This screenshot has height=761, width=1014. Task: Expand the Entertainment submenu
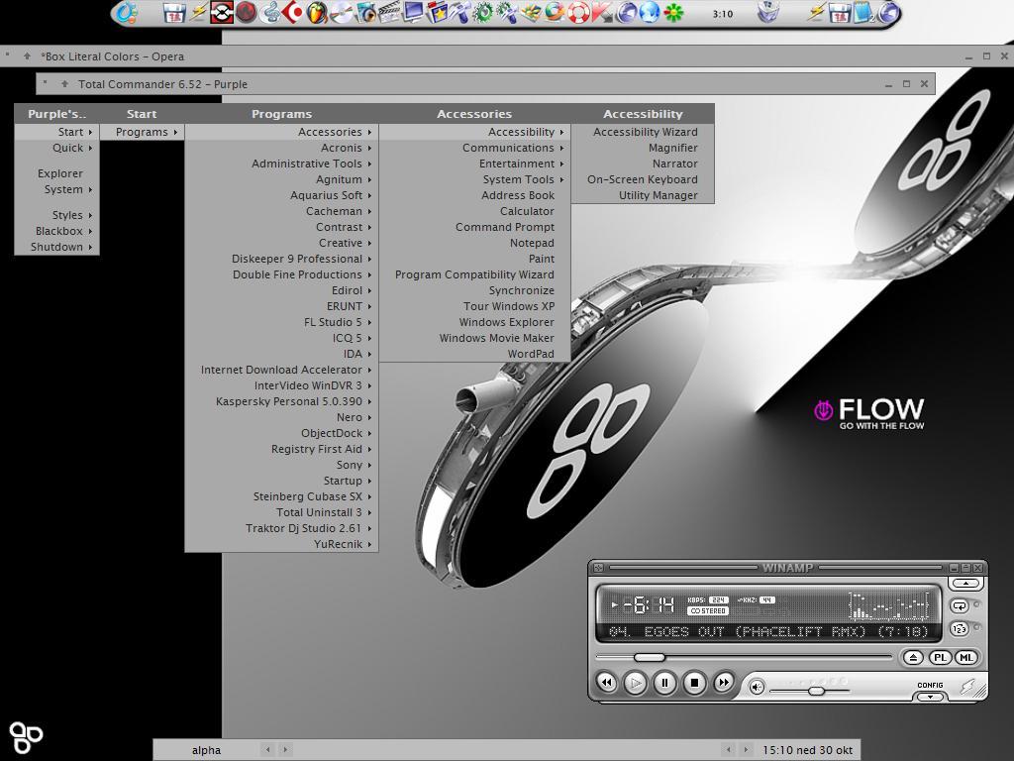474,163
